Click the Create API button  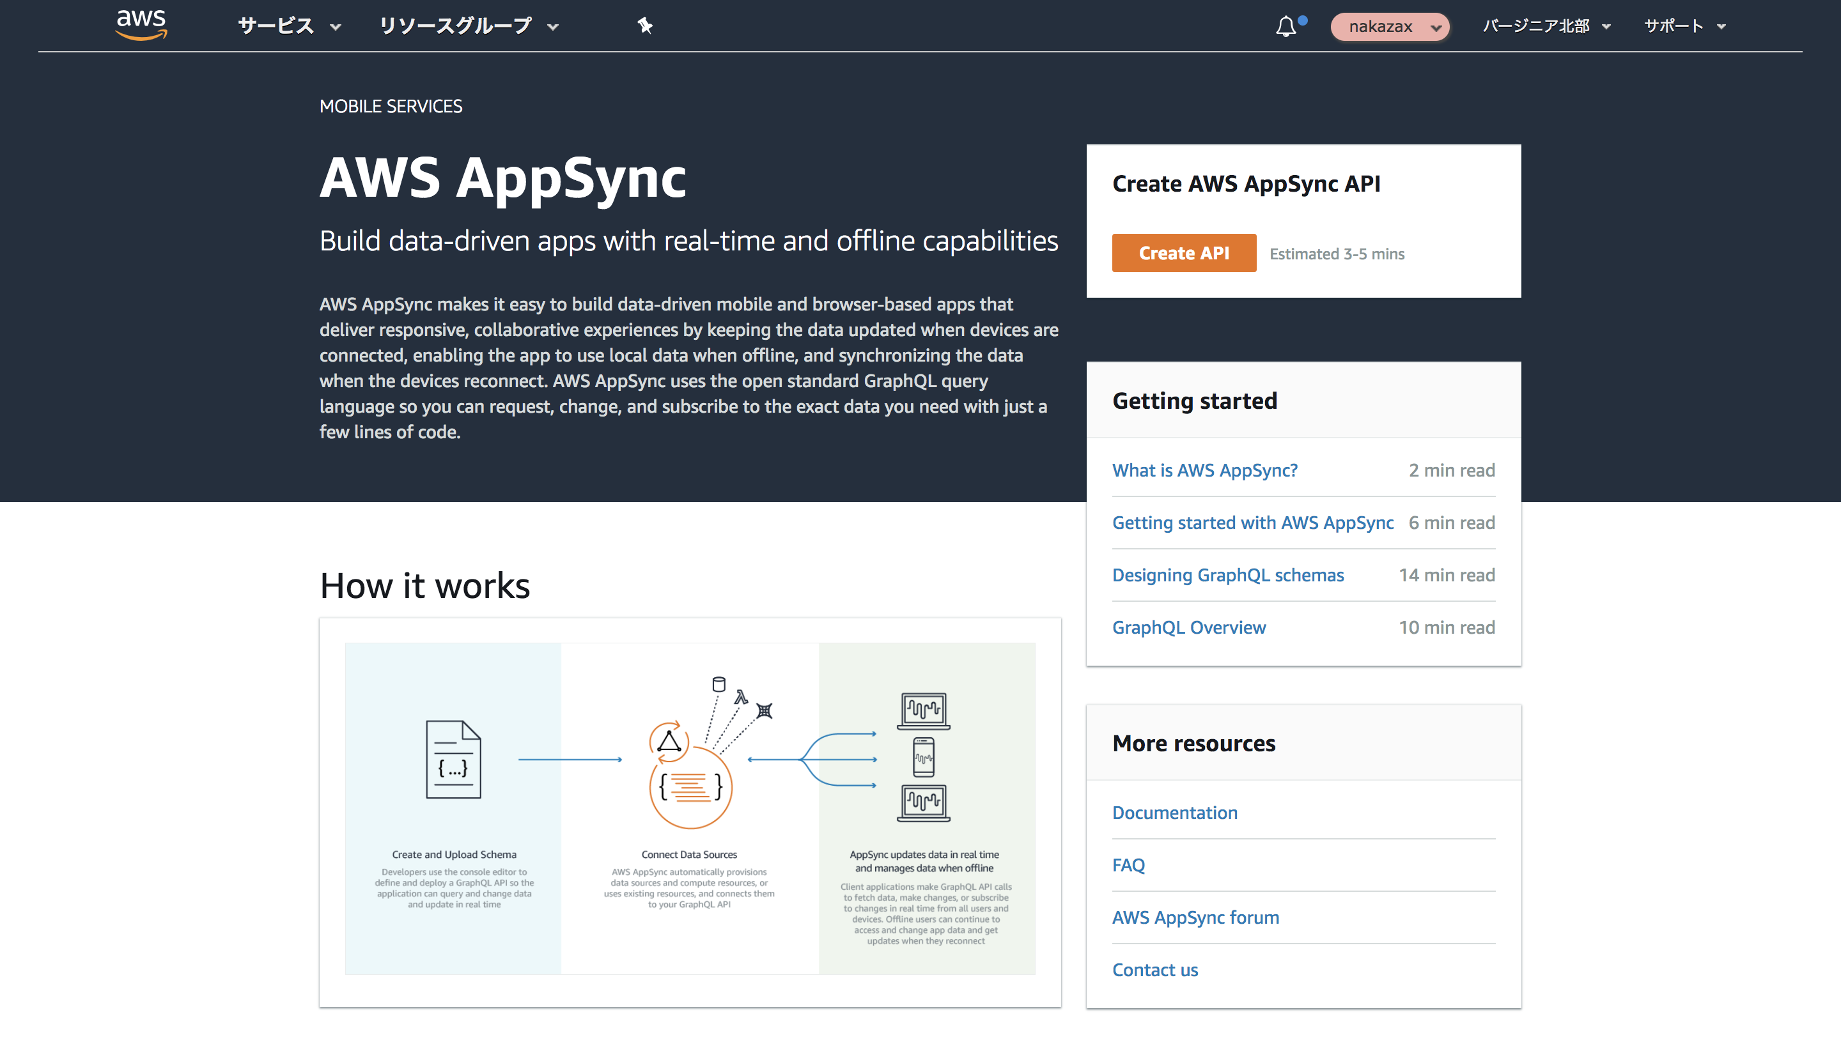point(1184,253)
